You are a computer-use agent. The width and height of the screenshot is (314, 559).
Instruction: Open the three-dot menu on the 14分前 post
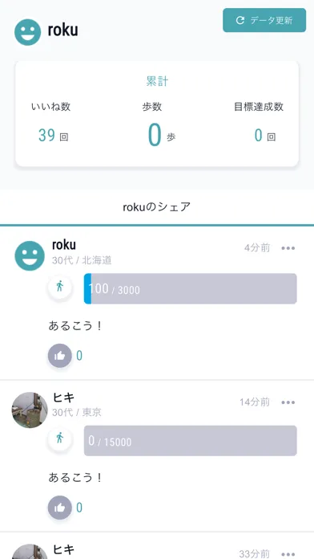(288, 402)
